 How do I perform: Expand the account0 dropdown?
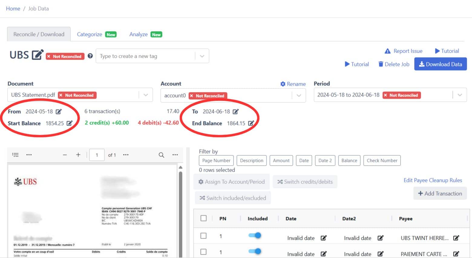pyautogui.click(x=299, y=95)
